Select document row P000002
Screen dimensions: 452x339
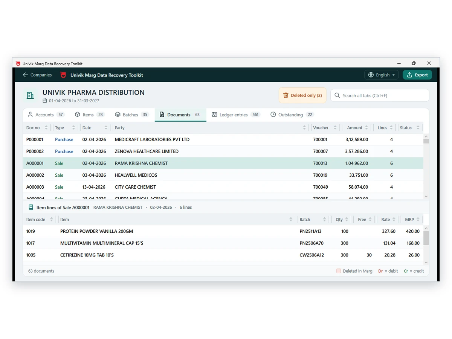223,151
